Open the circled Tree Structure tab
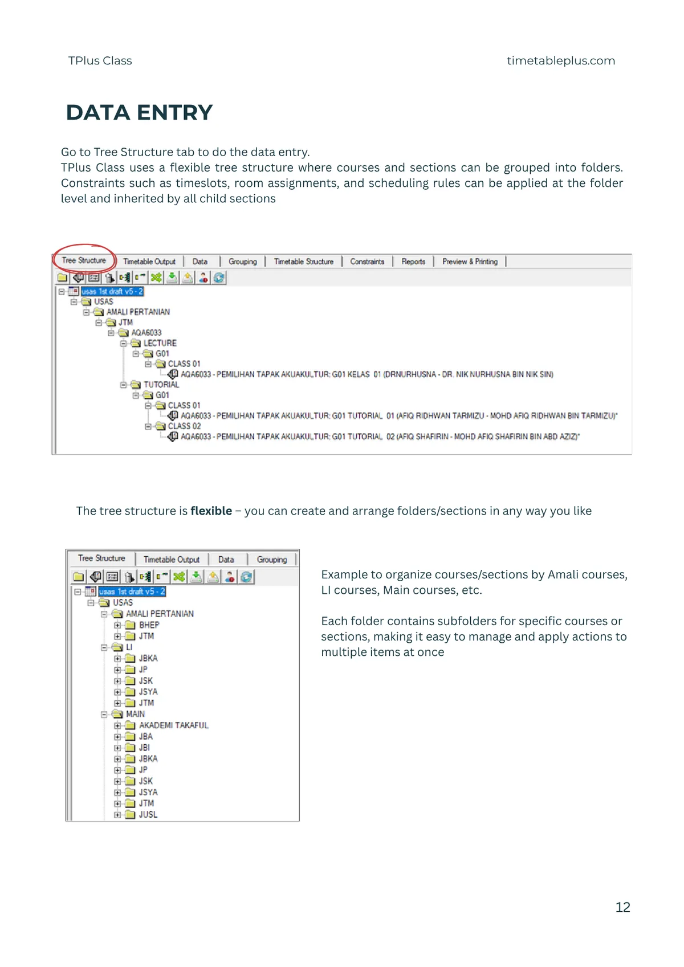Viewport: 684px width, 967px height. tap(84, 260)
